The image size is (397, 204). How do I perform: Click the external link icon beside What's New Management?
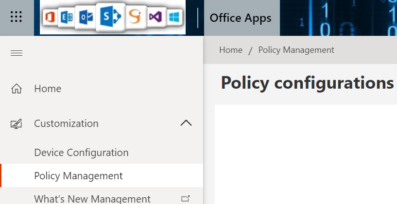[x=185, y=198]
